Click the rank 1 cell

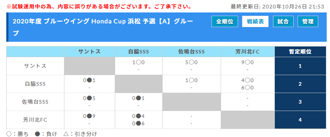click(x=300, y=66)
